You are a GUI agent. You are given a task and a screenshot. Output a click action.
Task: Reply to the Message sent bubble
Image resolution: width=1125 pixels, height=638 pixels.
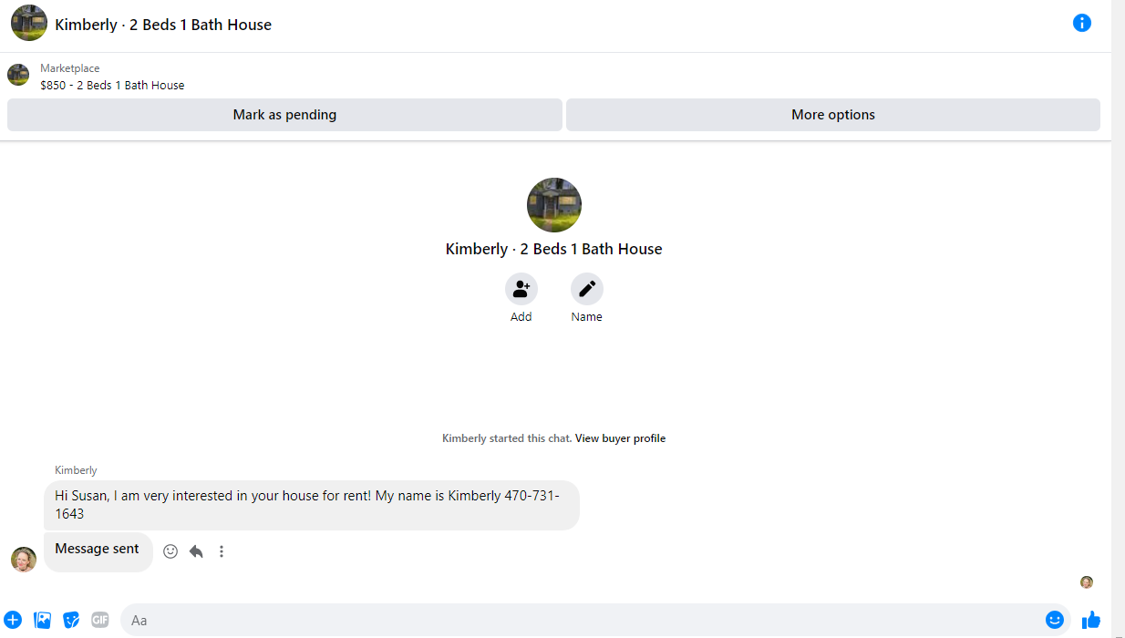pos(196,551)
